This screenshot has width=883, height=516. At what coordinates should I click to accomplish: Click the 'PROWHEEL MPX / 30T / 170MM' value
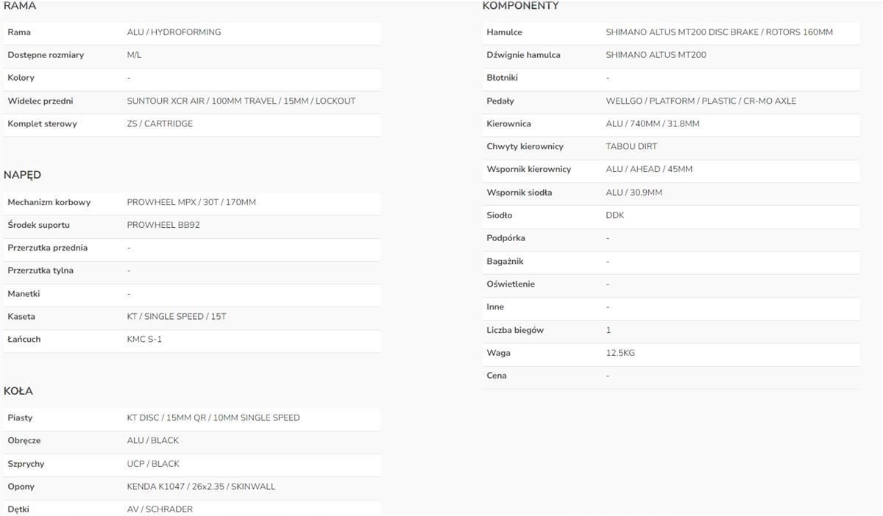click(x=191, y=202)
